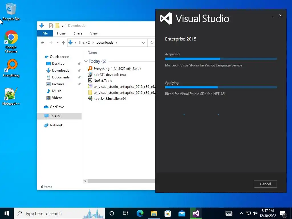Close the Visual Studio installer window
292x219 pixels.
pyautogui.click(x=280, y=15)
